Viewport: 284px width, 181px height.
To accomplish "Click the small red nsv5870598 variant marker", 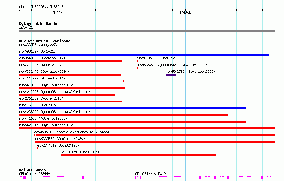I will click(x=137, y=61).
